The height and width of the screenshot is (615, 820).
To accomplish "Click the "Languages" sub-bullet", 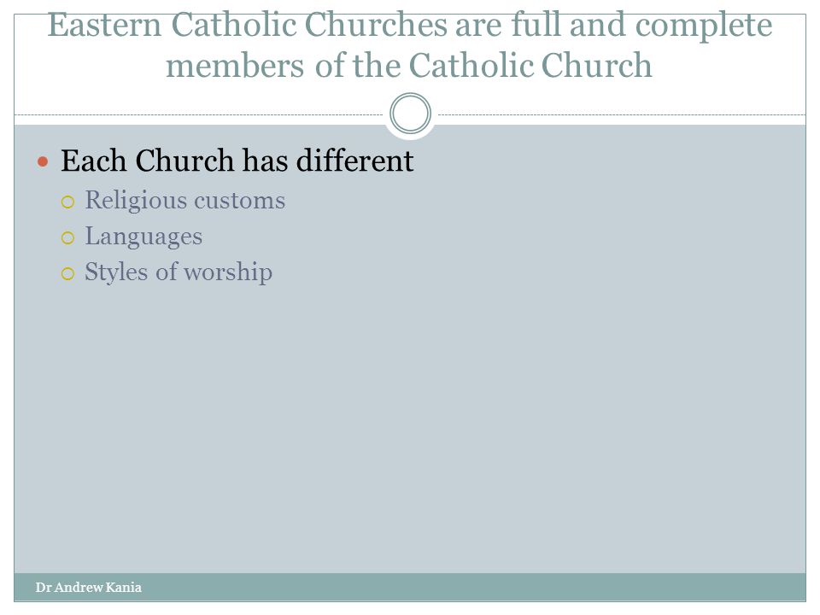I will (x=143, y=237).
